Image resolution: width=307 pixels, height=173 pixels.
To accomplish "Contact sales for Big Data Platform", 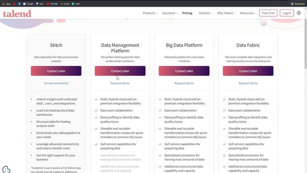I will tap(184, 71).
